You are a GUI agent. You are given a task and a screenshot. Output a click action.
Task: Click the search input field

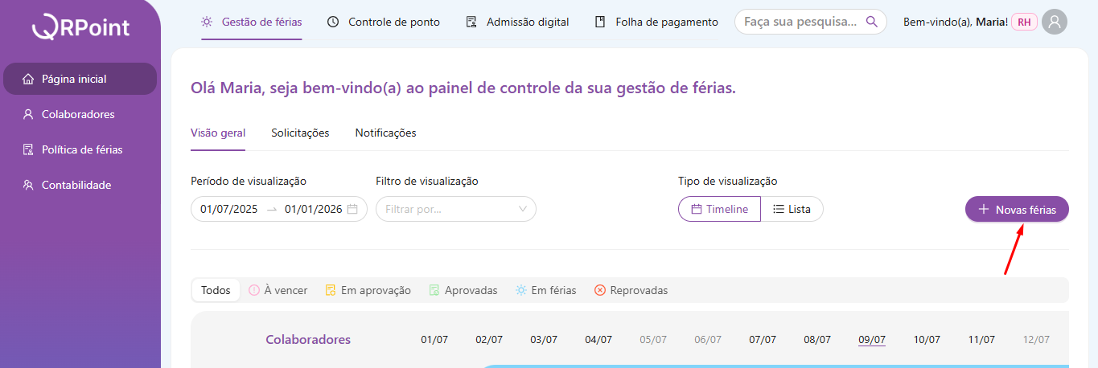[x=800, y=22]
